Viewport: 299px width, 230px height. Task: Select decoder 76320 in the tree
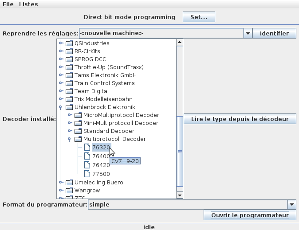(101, 148)
